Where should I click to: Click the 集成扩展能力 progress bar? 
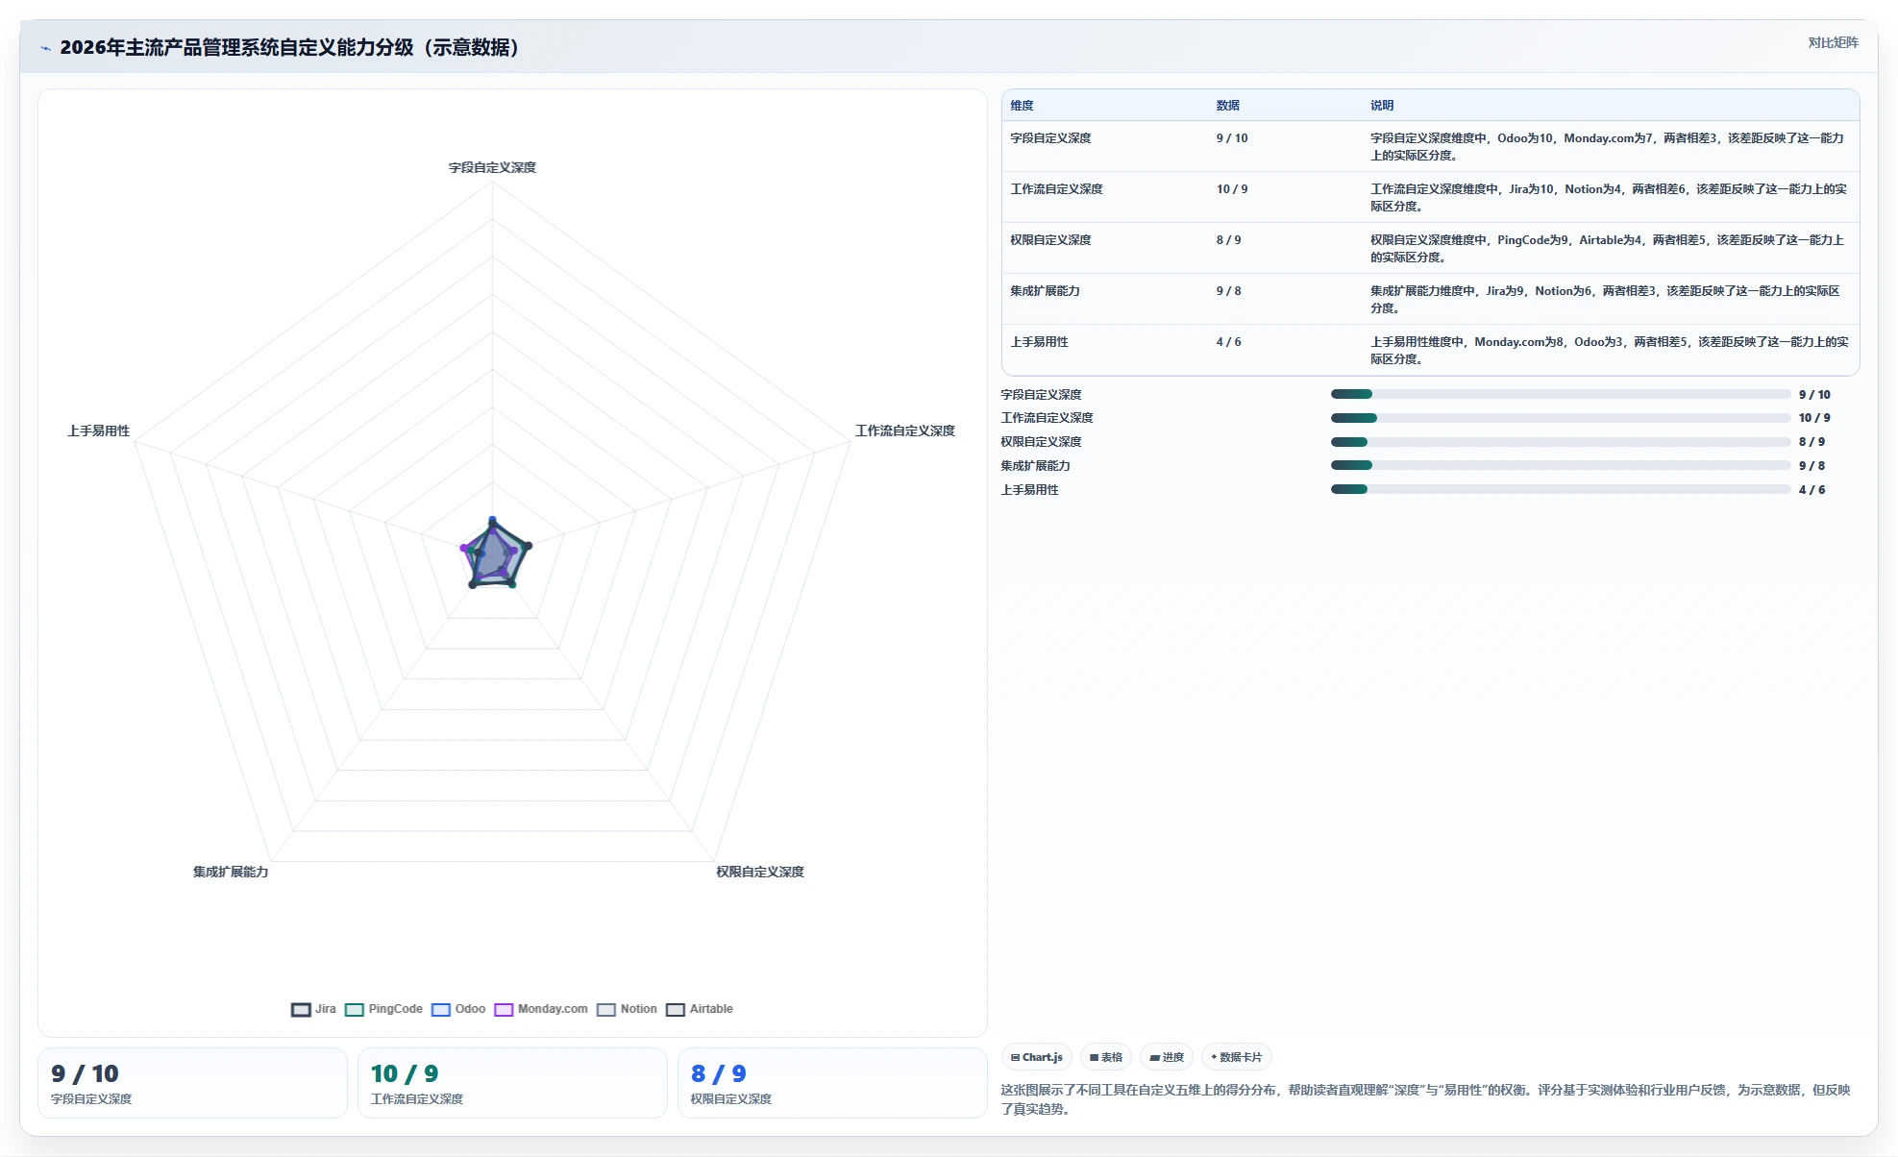click(x=1561, y=465)
